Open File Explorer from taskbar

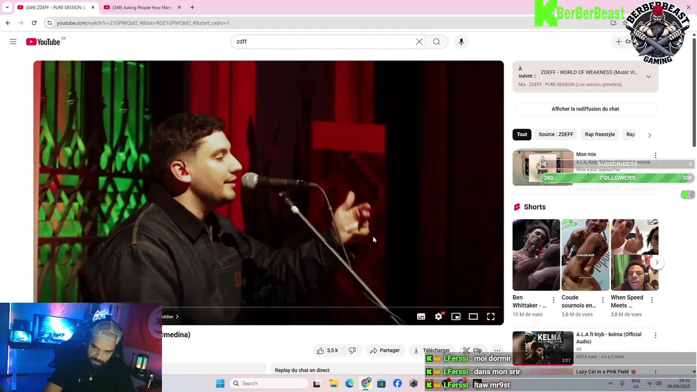333,383
